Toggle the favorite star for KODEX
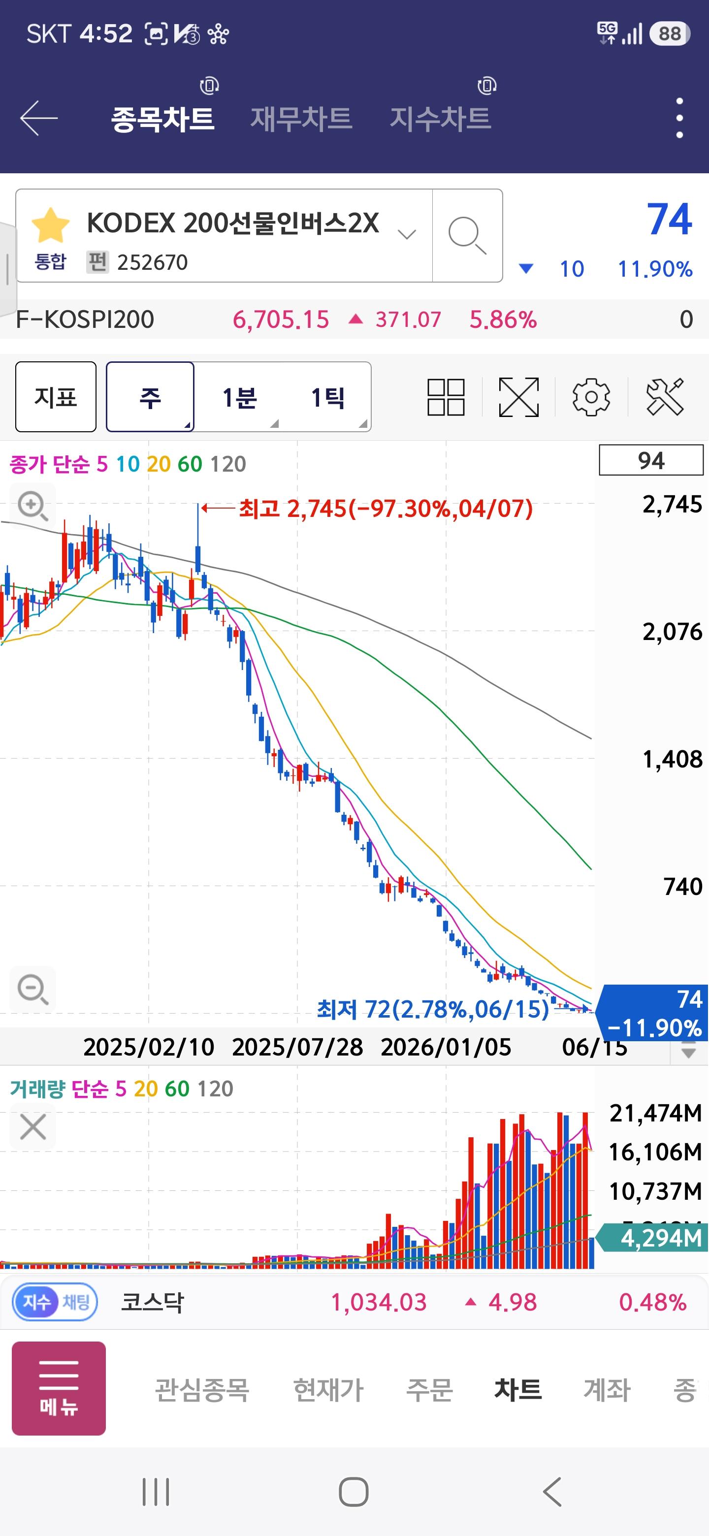The width and height of the screenshot is (709, 1536). pyautogui.click(x=50, y=225)
